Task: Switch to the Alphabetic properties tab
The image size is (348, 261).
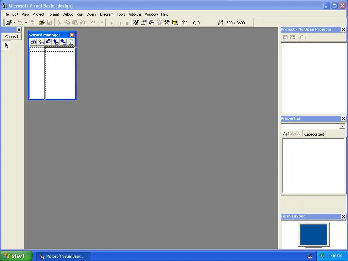Action: pyautogui.click(x=292, y=134)
